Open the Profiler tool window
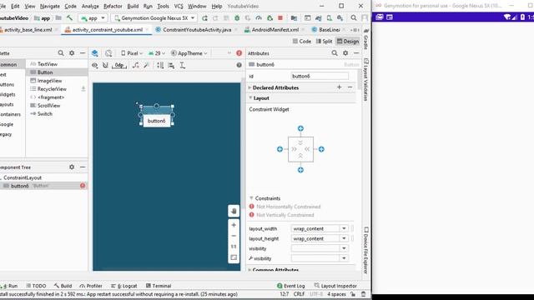This screenshot has width=534, height=300. [91, 286]
